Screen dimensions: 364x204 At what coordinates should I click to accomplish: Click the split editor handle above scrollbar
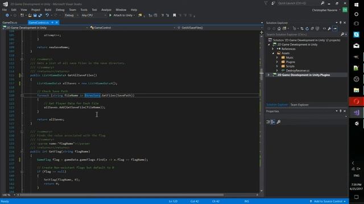[262, 32]
